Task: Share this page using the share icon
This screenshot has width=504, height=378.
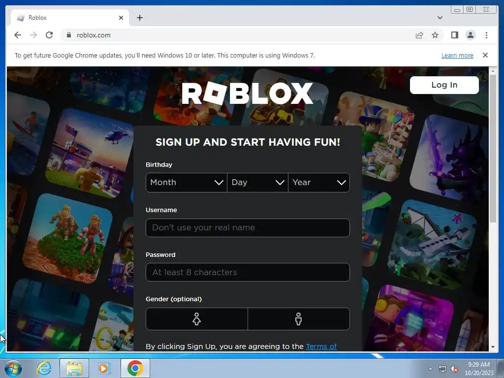Action: 419,35
